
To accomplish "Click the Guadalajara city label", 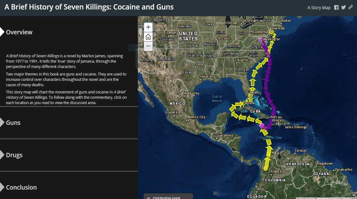I will (174, 112).
